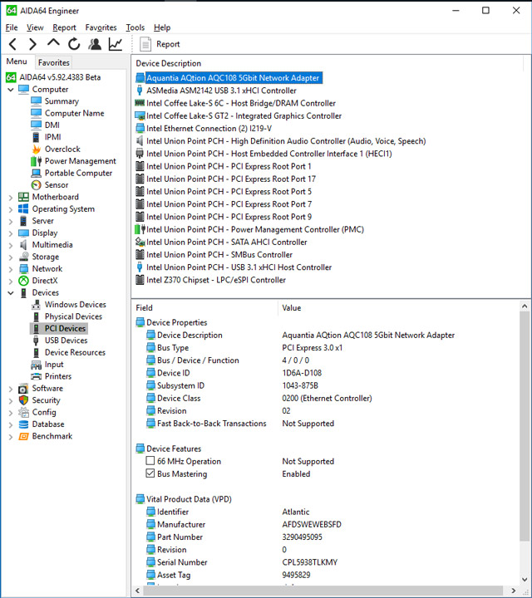Screen dimensions: 532x598
Task: Expand the Benchmark tree node
Action: coord(11,437)
